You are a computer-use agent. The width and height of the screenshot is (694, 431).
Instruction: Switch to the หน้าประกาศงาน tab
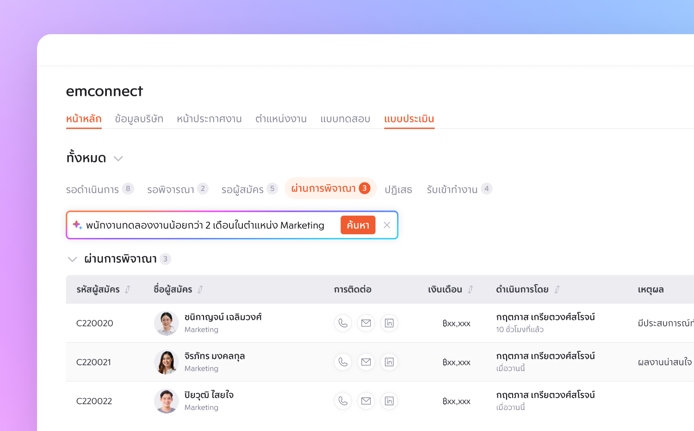(x=209, y=119)
